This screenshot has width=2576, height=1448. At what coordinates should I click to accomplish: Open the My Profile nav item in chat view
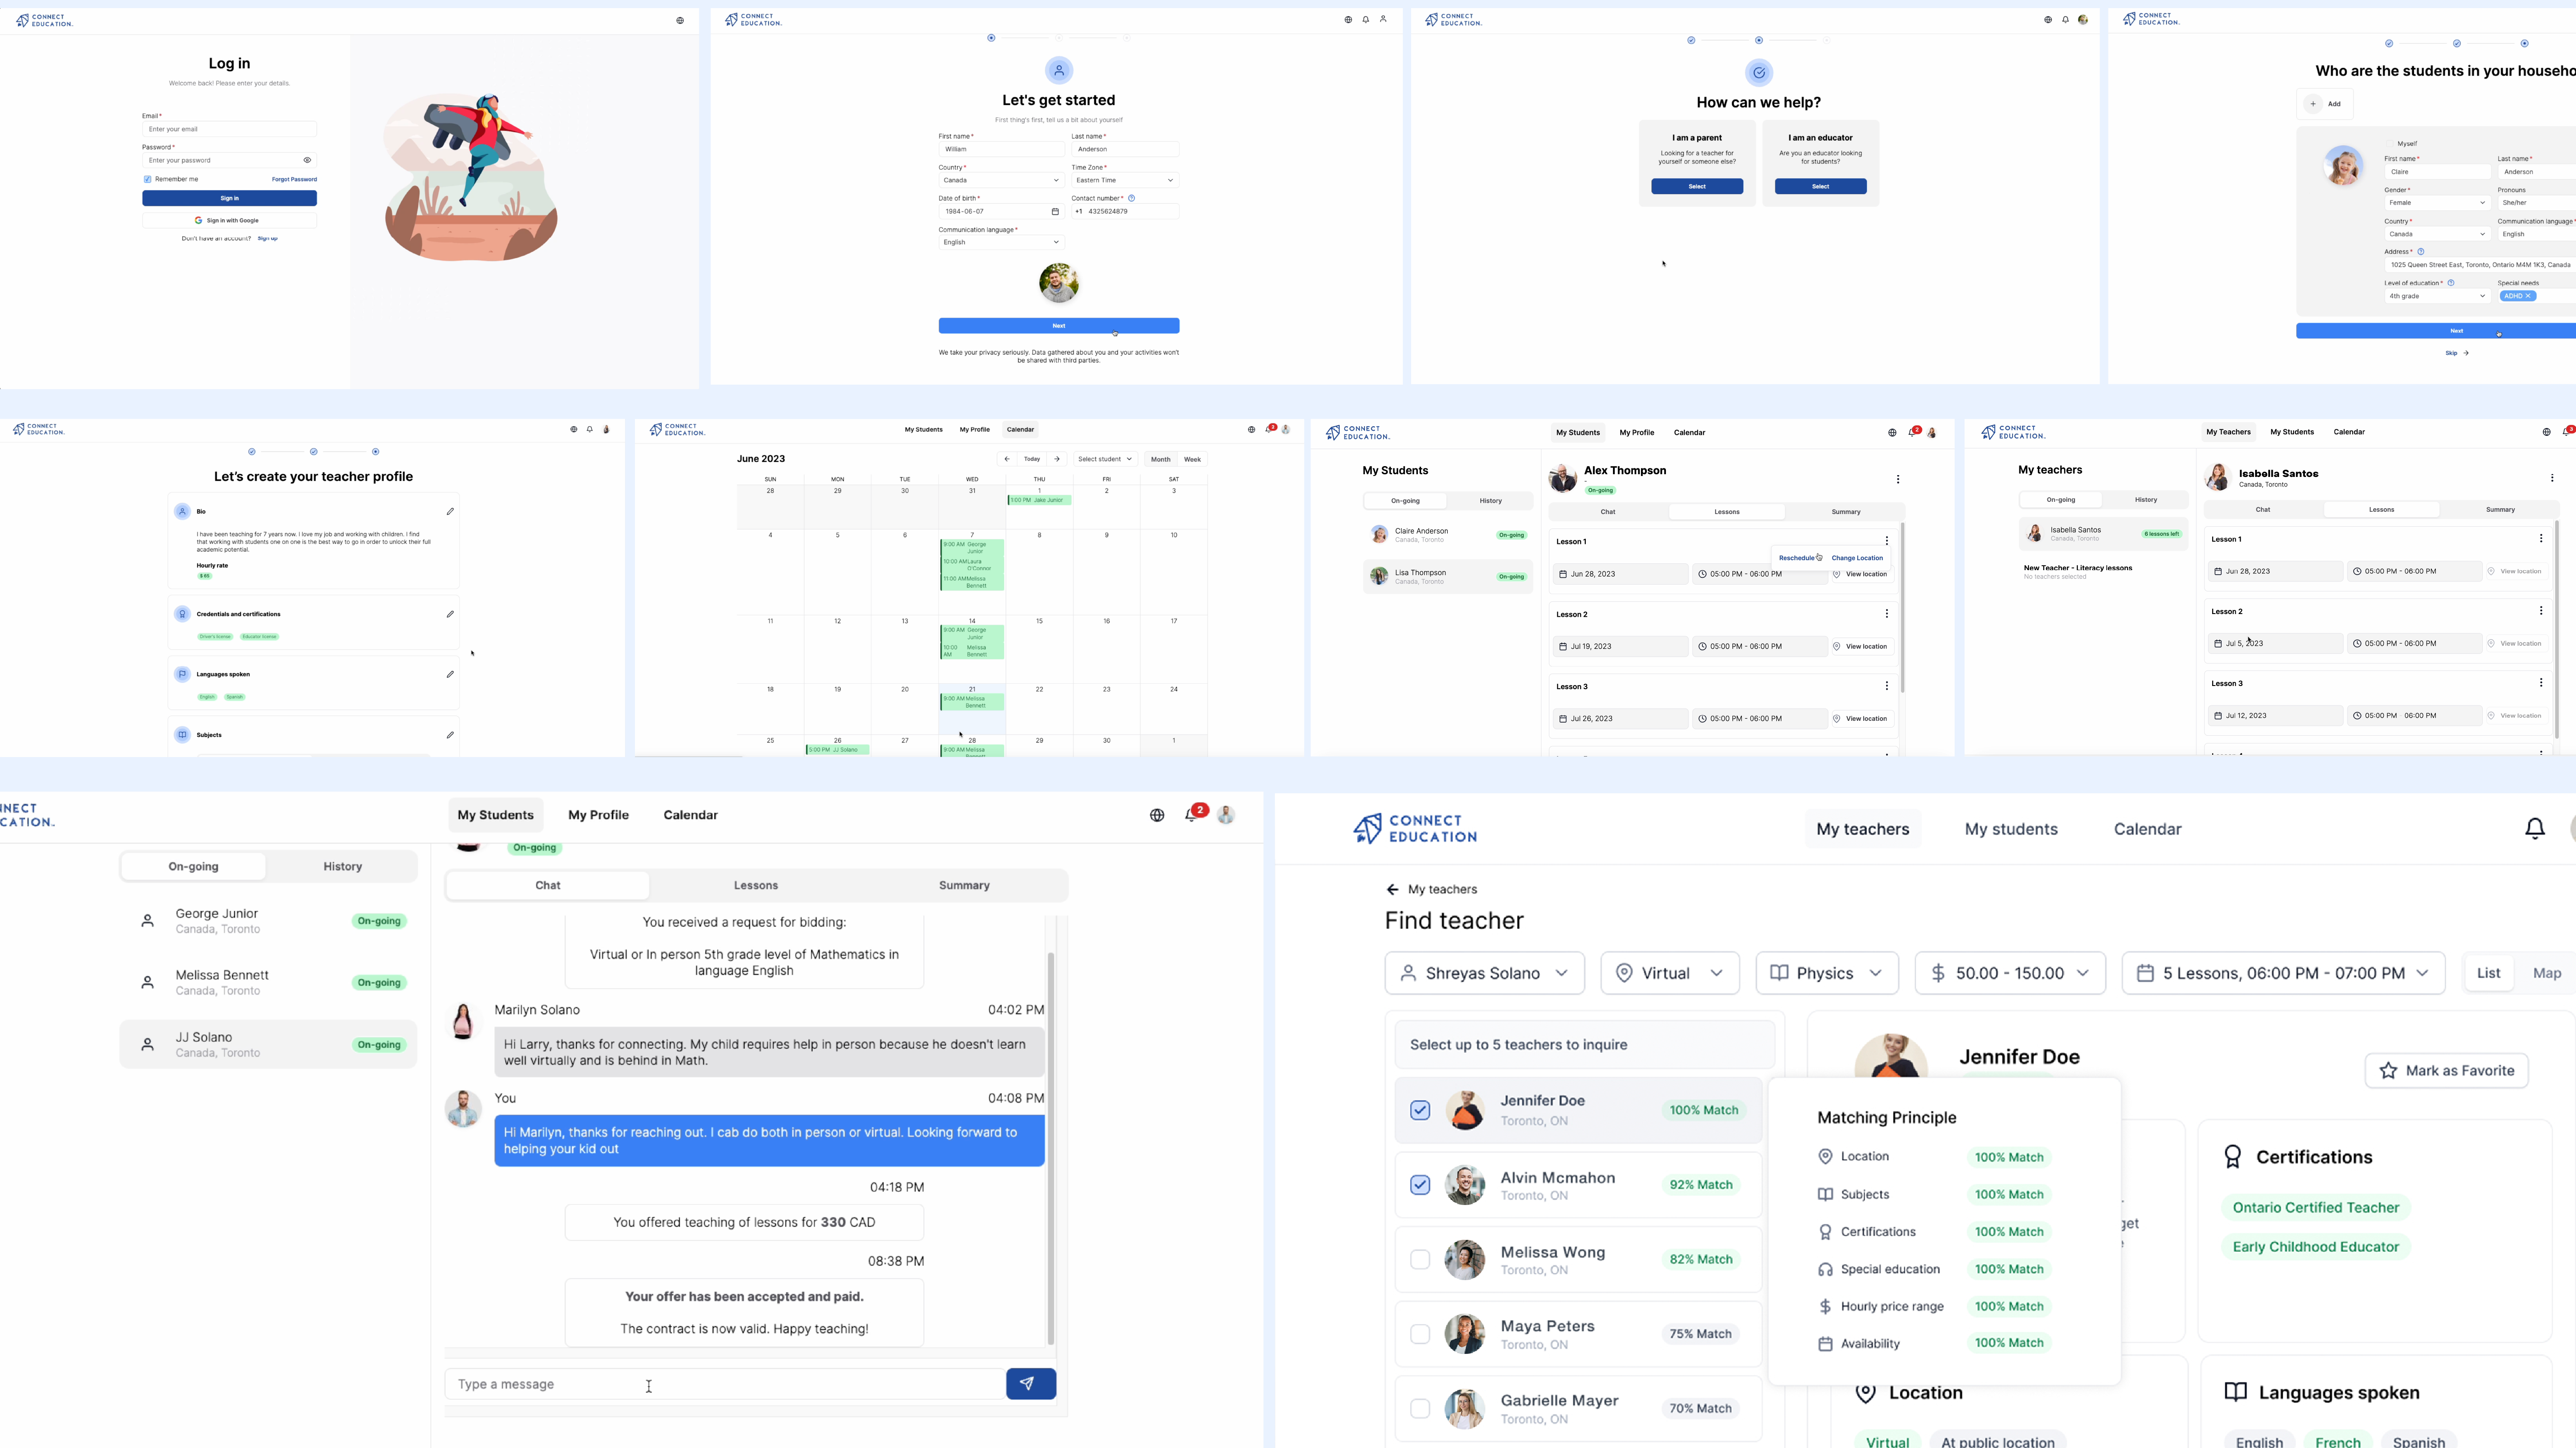598,815
